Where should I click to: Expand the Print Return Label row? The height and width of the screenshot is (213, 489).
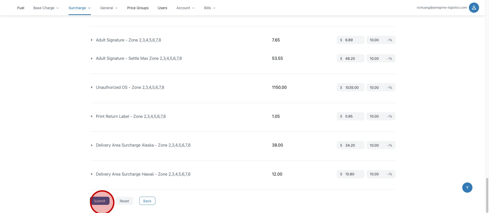point(92,116)
